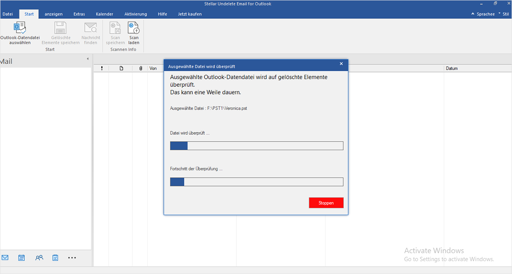Show more navigation options (three dots)
This screenshot has height=274, width=512.
click(72, 258)
